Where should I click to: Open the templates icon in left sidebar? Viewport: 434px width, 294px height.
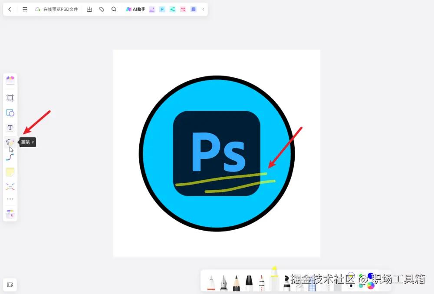click(x=10, y=80)
